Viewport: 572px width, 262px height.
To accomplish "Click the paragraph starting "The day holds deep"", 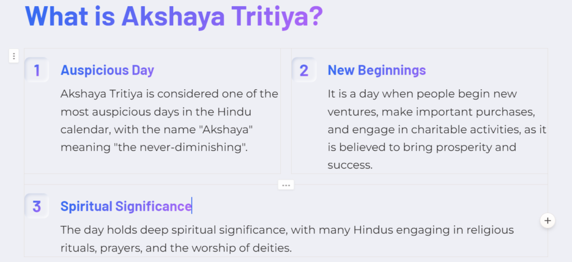I will coord(287,239).
